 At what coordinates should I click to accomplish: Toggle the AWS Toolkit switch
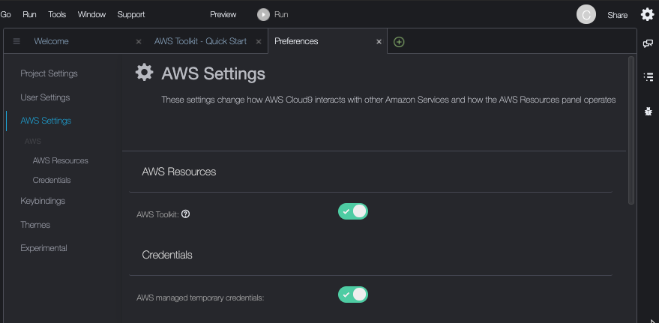click(353, 211)
